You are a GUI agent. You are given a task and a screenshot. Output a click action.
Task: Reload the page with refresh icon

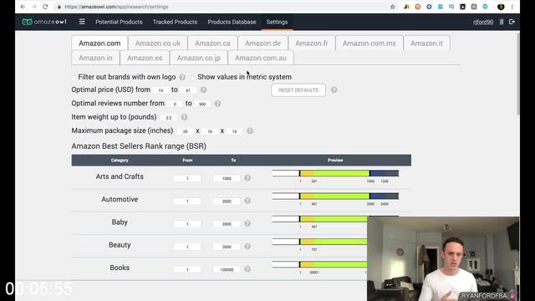[45, 7]
